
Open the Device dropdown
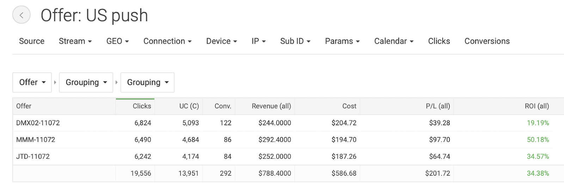click(221, 41)
